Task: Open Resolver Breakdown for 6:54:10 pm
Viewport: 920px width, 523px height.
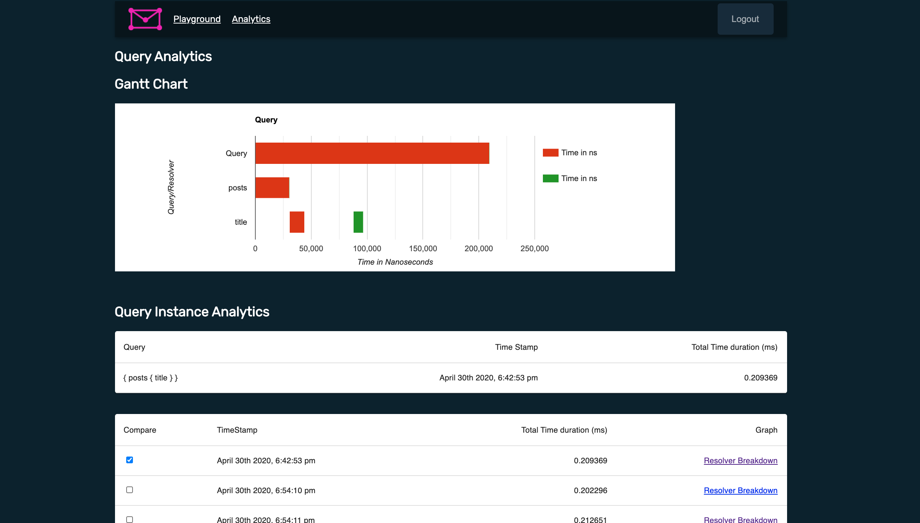Action: (x=740, y=491)
